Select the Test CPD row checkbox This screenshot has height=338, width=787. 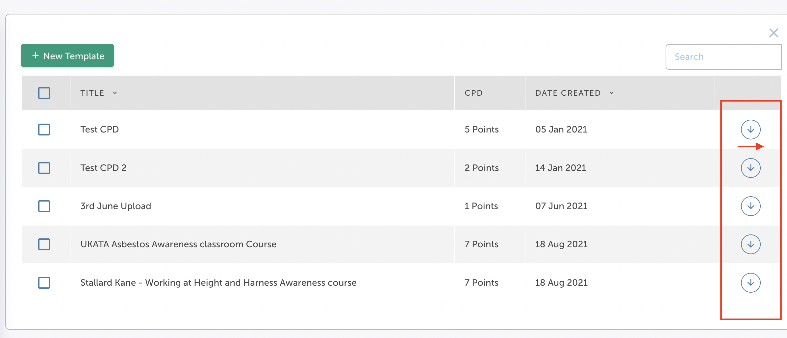pyautogui.click(x=44, y=130)
